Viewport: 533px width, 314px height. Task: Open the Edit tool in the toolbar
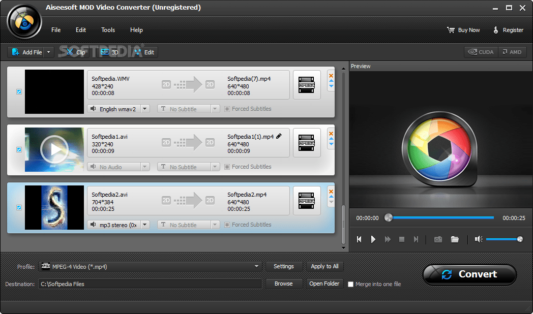tap(144, 51)
